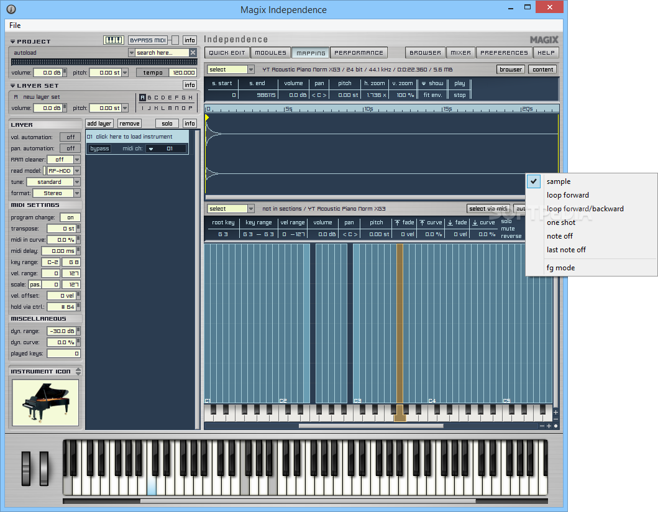Solo the selected layer
The height and width of the screenshot is (512, 658).
coord(167,124)
